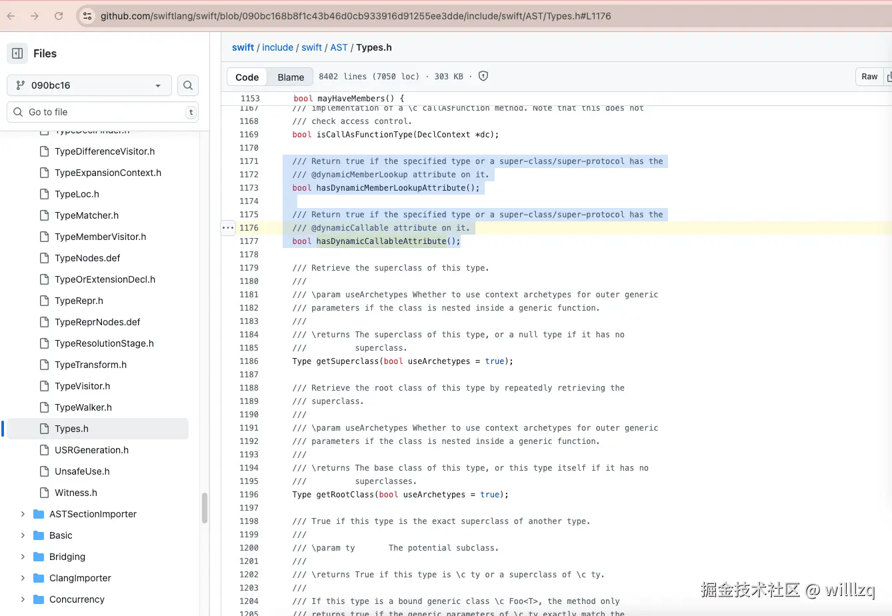Click the browser forward arrow
Image resolution: width=892 pixels, height=616 pixels.
point(35,16)
